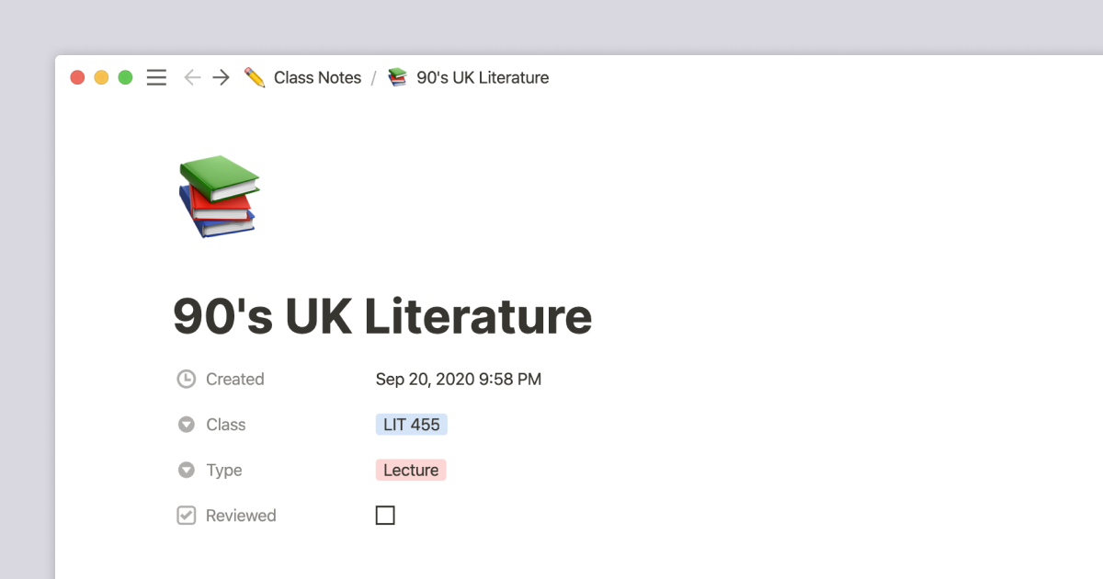Click the page title 90's UK Literature
The height and width of the screenshot is (579, 1103).
pos(382,315)
